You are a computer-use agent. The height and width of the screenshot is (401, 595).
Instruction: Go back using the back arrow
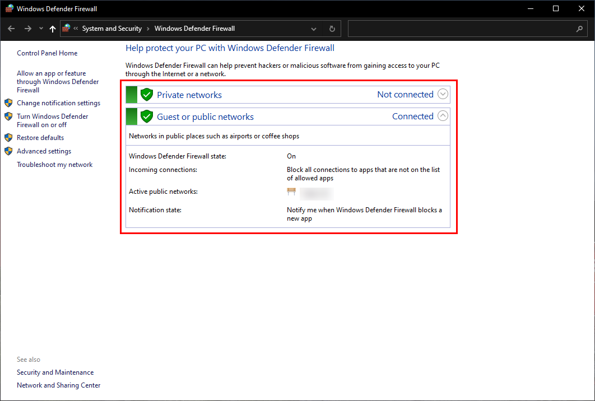11,29
